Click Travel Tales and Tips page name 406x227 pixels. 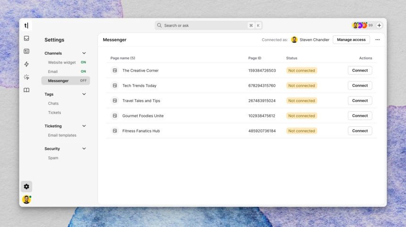tap(141, 101)
